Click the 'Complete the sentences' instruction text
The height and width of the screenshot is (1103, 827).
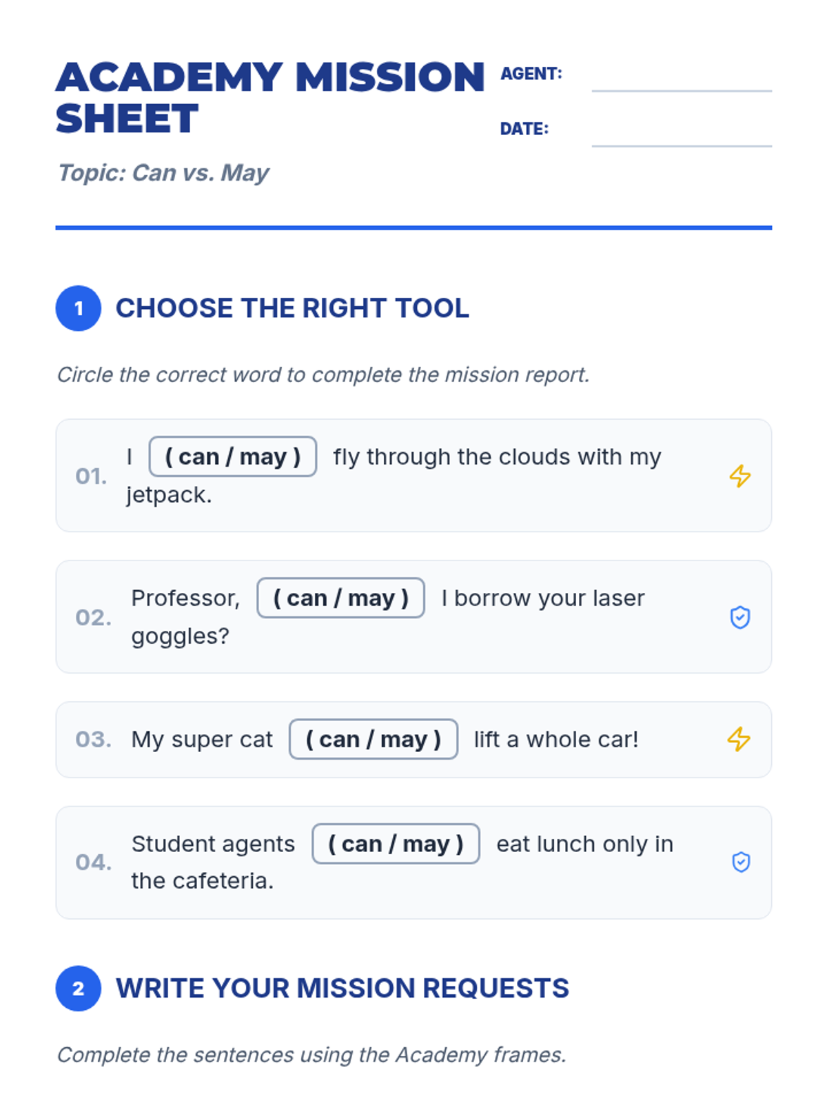(312, 1055)
